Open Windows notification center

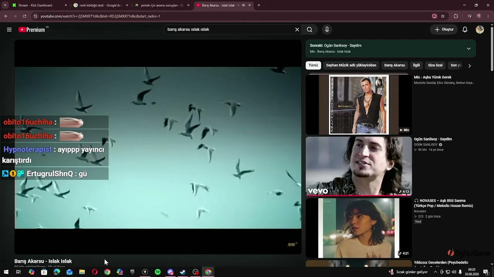(486, 272)
